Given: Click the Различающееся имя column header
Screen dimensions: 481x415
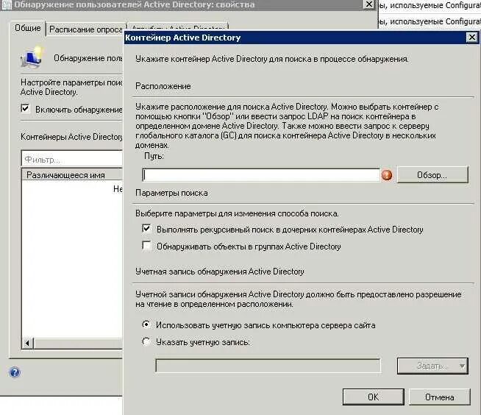Looking at the screenshot, I should click(x=72, y=175).
